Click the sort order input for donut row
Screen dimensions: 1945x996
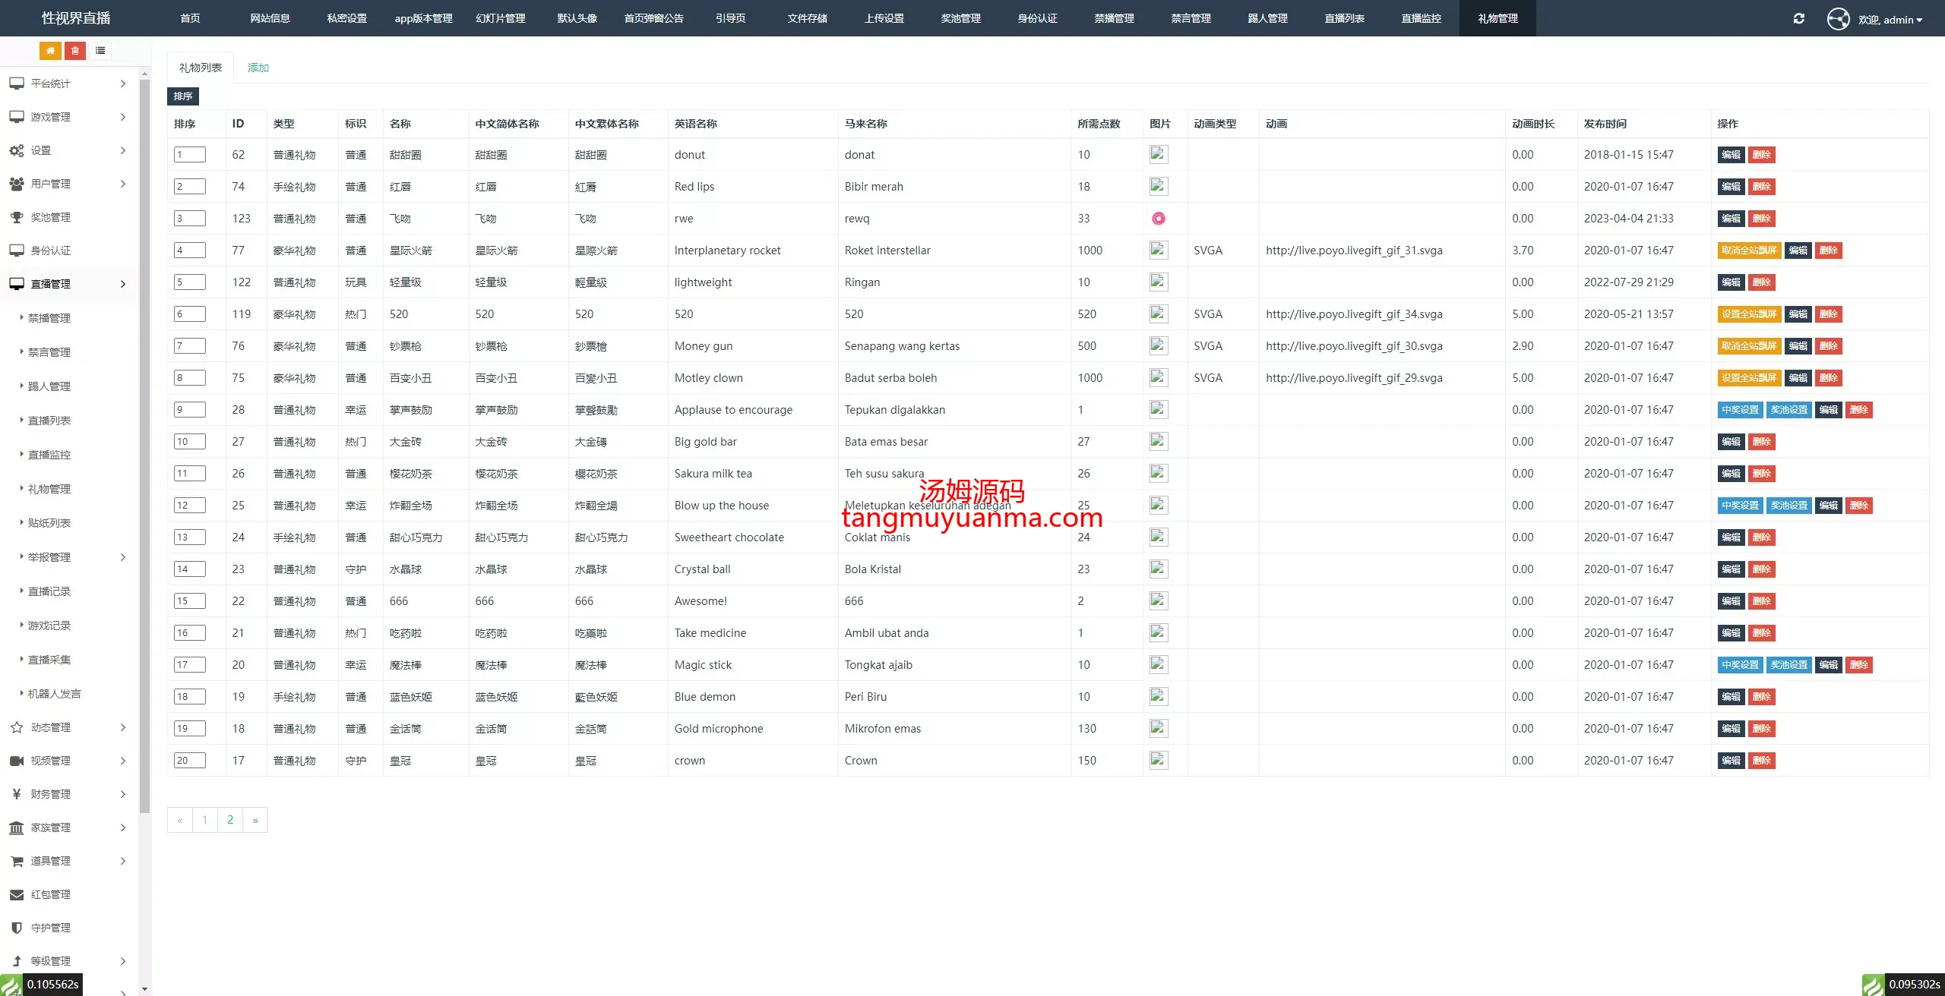click(x=190, y=155)
